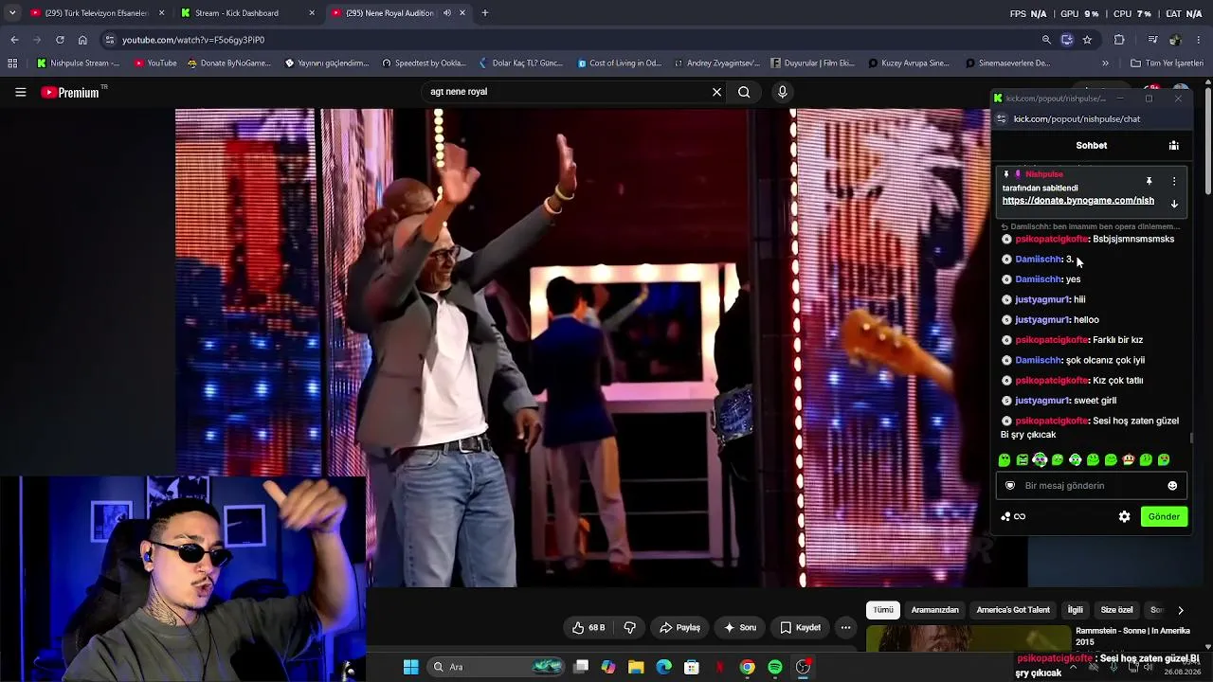Viewport: 1213px width, 682px height.
Task: Open psikopatcigkofte's 'Farklı bir kız' username
Action: (1051, 340)
